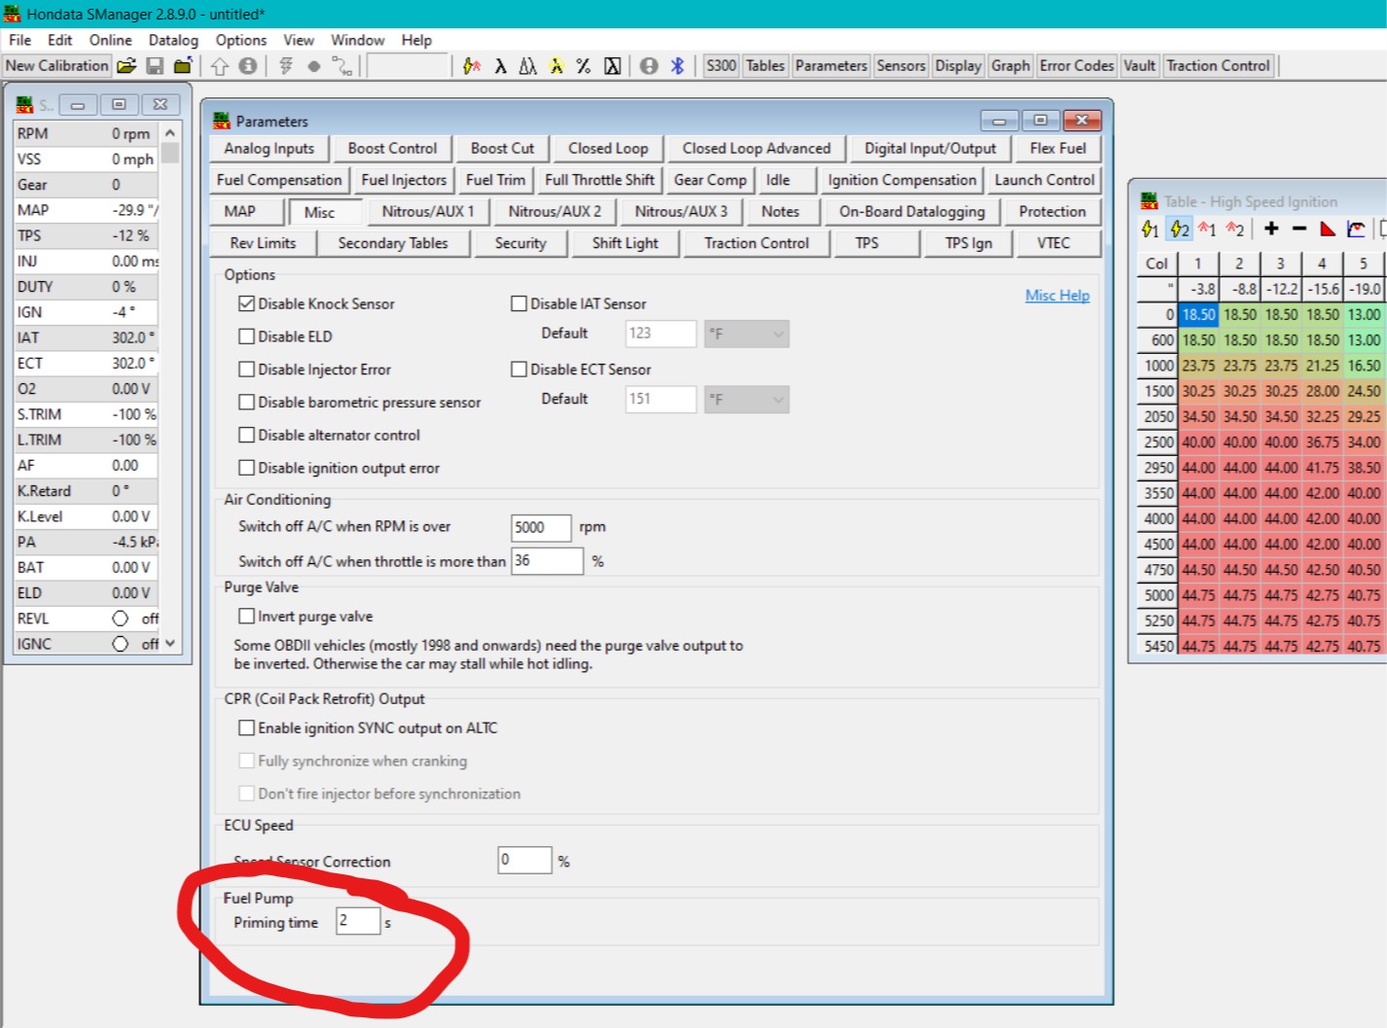Click the Traction Control toolbar button
The image size is (1387, 1028).
tap(1218, 66)
